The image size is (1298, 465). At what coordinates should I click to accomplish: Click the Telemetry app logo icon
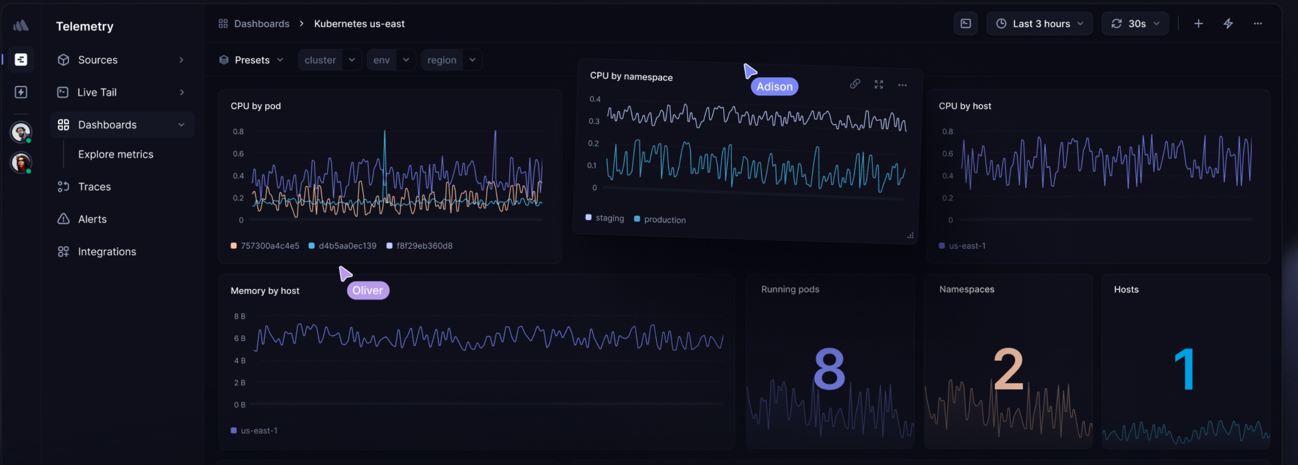pyautogui.click(x=21, y=25)
